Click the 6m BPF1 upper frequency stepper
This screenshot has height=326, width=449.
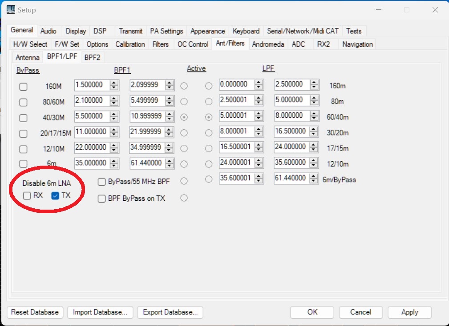pos(170,163)
